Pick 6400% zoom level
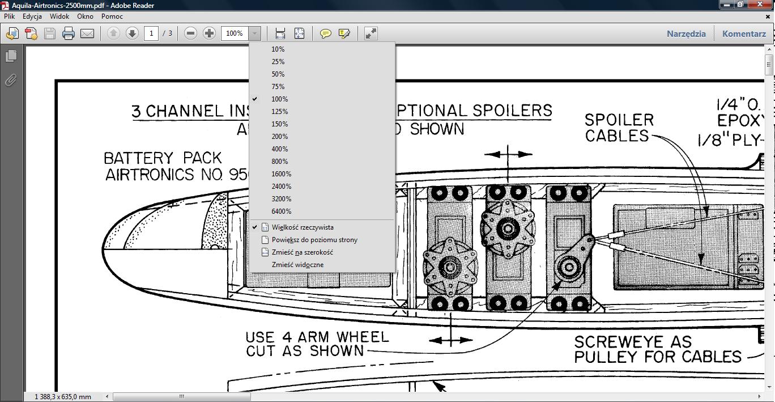The height and width of the screenshot is (402, 775). click(281, 211)
